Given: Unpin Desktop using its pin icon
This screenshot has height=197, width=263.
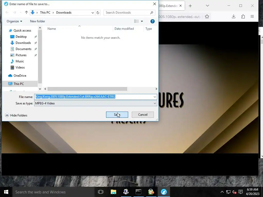Looking at the screenshot, I should click(x=35, y=37).
